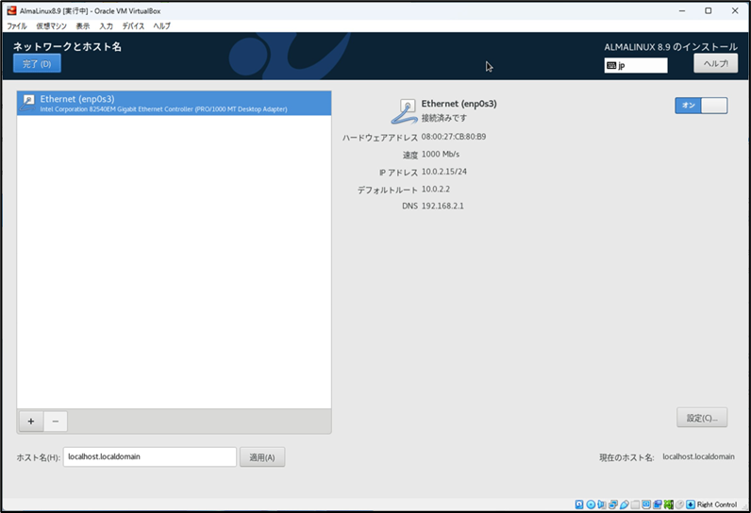This screenshot has width=751, height=513.
Task: Click the hard disk activity status icon
Action: 579,505
